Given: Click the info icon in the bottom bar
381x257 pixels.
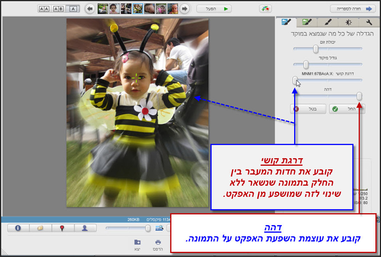Looking at the screenshot, I should [x=18, y=228].
